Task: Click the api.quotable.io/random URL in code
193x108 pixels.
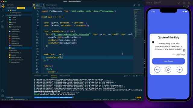Action: [x=71, y=34]
